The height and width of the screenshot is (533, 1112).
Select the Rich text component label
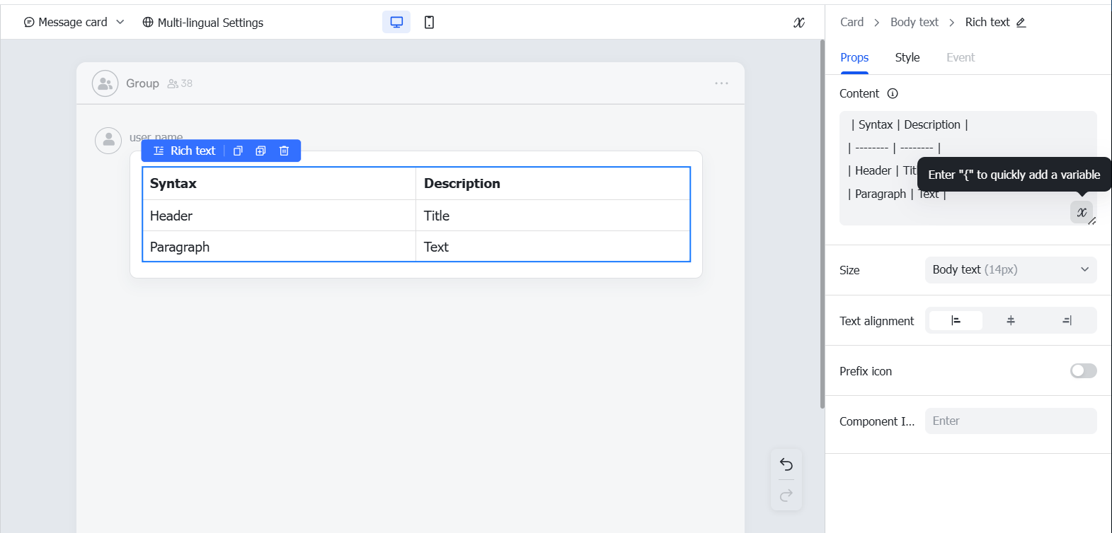click(x=184, y=151)
